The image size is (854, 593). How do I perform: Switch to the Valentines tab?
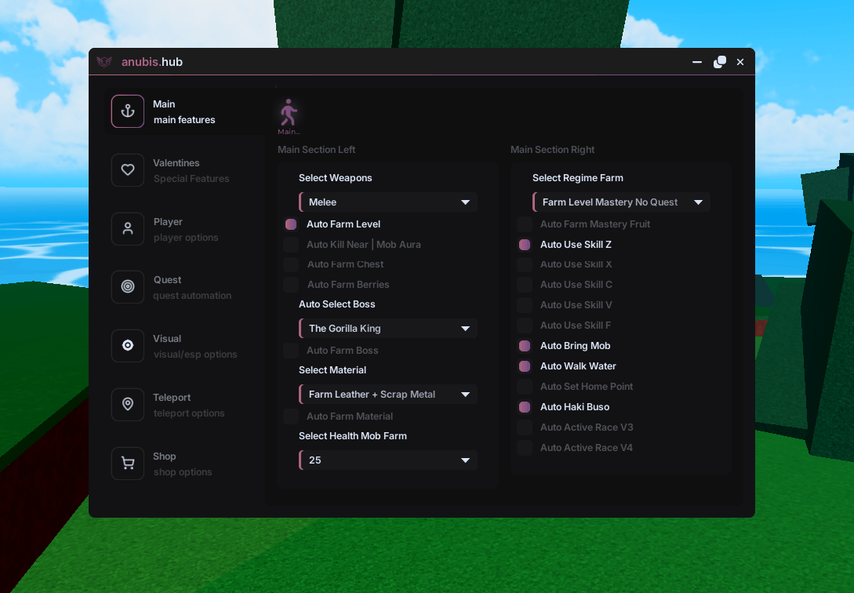[185, 170]
